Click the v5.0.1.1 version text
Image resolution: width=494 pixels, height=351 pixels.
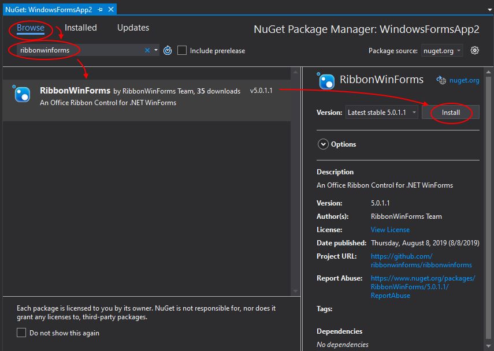(261, 91)
